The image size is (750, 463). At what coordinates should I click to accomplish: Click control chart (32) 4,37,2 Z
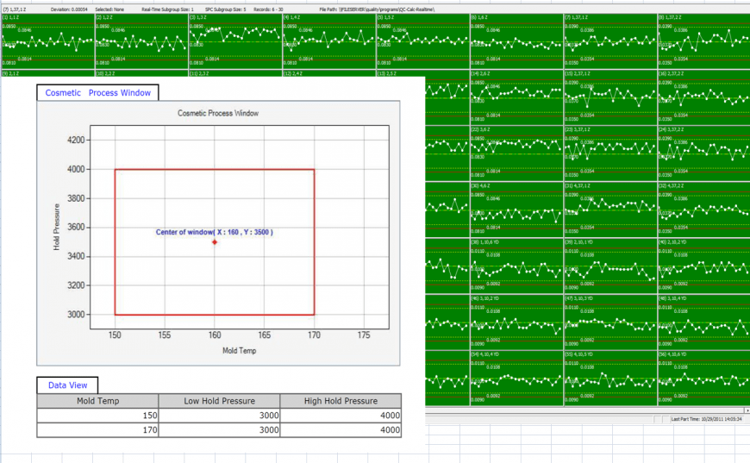click(x=703, y=209)
